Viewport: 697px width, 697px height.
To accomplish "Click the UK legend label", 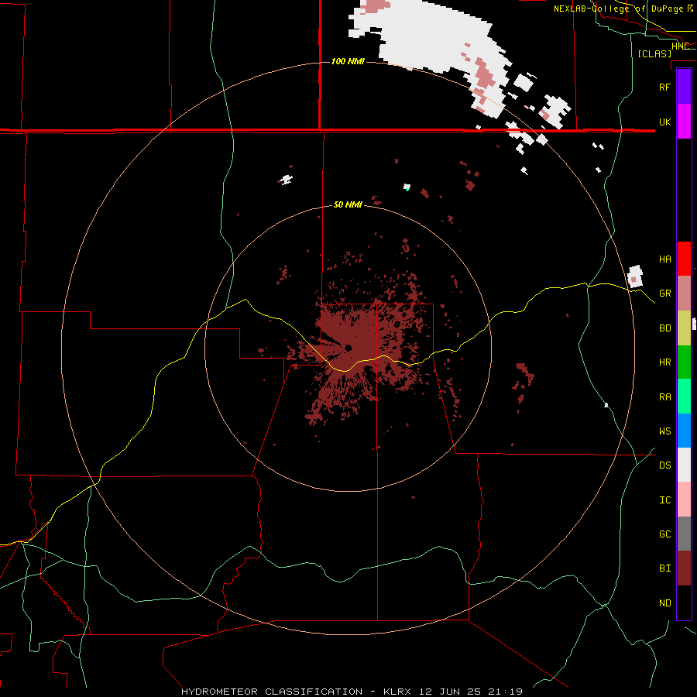I will (x=664, y=122).
